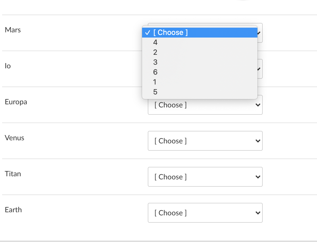317x243 pixels.
Task: Click the Europa row label
Action: (x=16, y=102)
